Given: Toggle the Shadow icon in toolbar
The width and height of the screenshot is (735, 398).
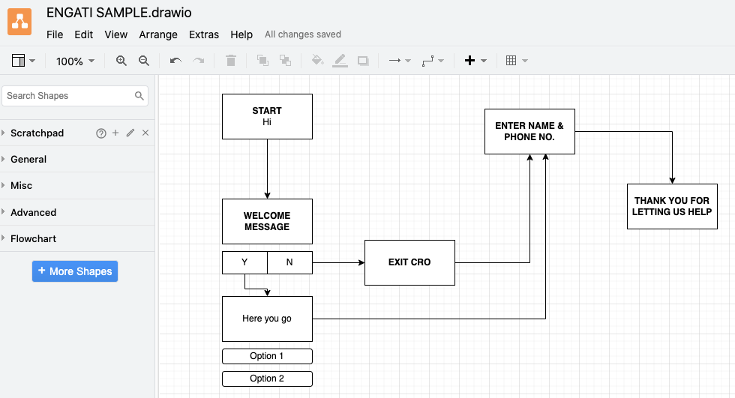Looking at the screenshot, I should click(x=363, y=61).
